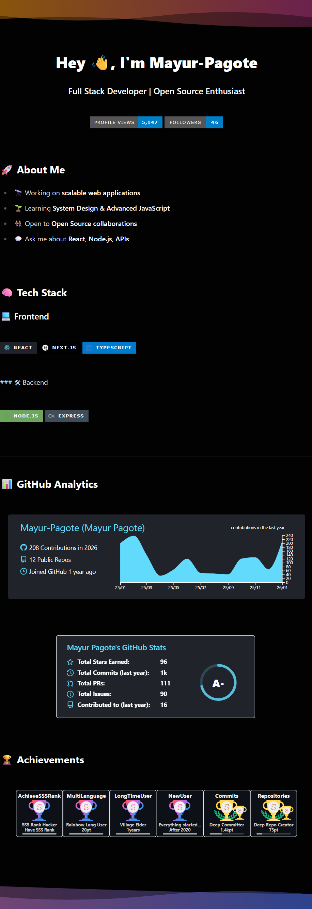Click the Rainbow Lang User progress bar

coord(86,834)
